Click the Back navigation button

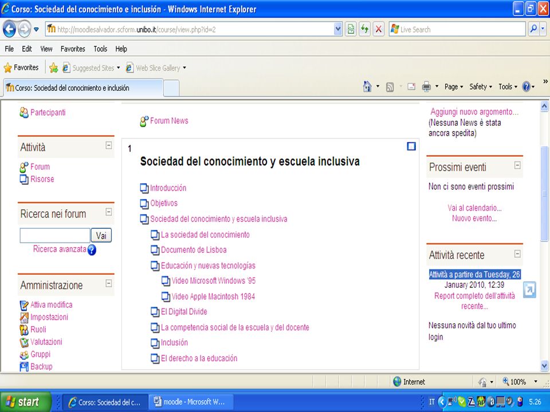[x=10, y=29]
